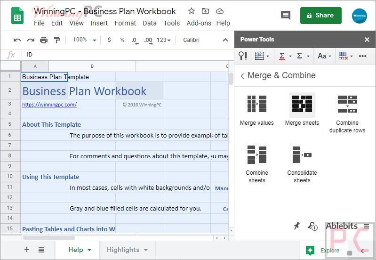Check the cloud save status icon
The height and width of the screenshot is (260, 376).
click(220, 11)
